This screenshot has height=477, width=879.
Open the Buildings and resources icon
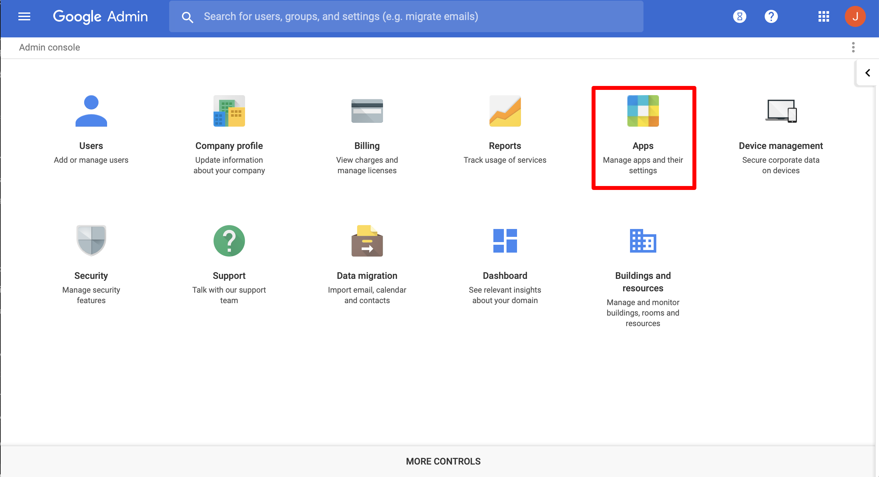[x=643, y=240]
